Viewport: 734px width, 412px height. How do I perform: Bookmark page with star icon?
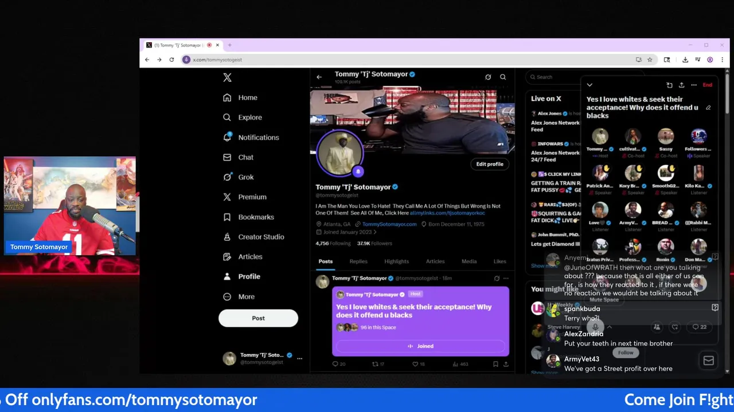point(650,60)
